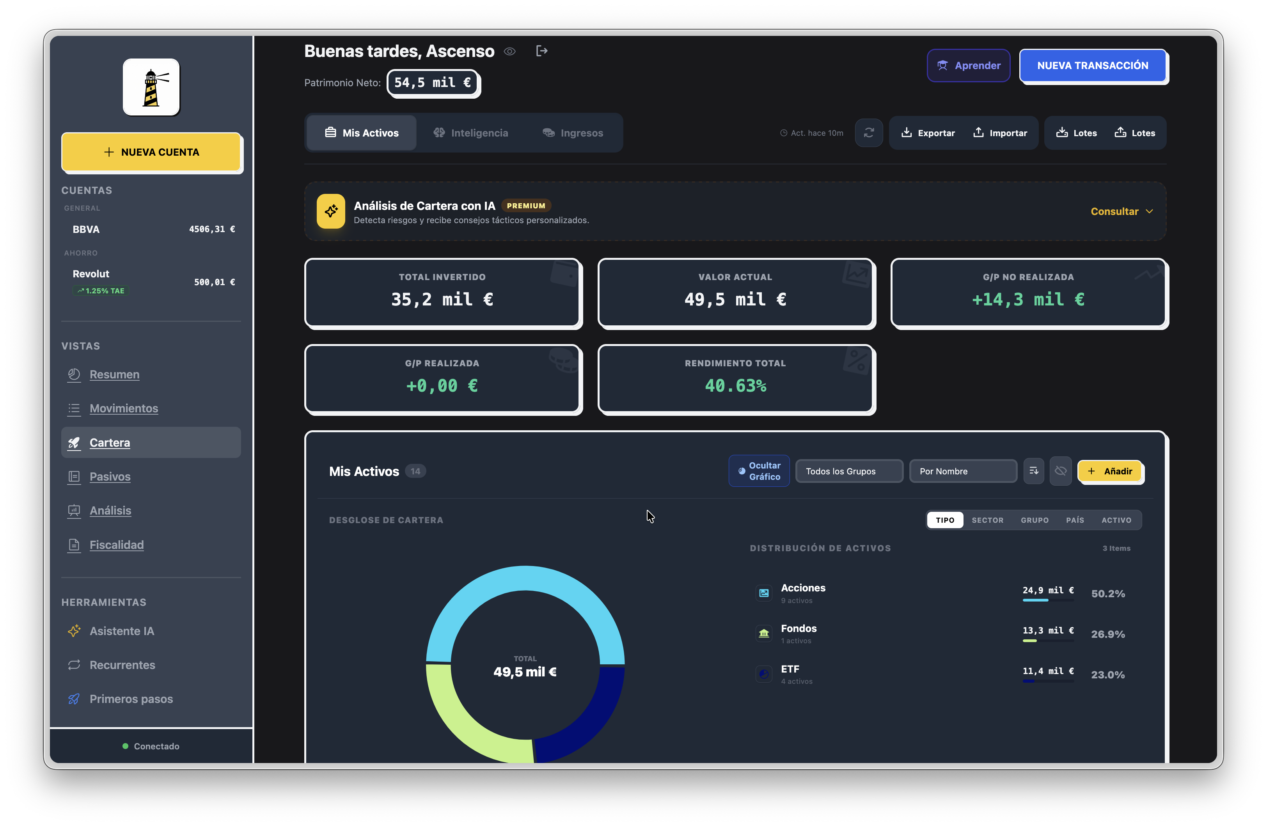The width and height of the screenshot is (1267, 827).
Task: Click the 13,3 mil € Fondos value
Action: (1048, 630)
